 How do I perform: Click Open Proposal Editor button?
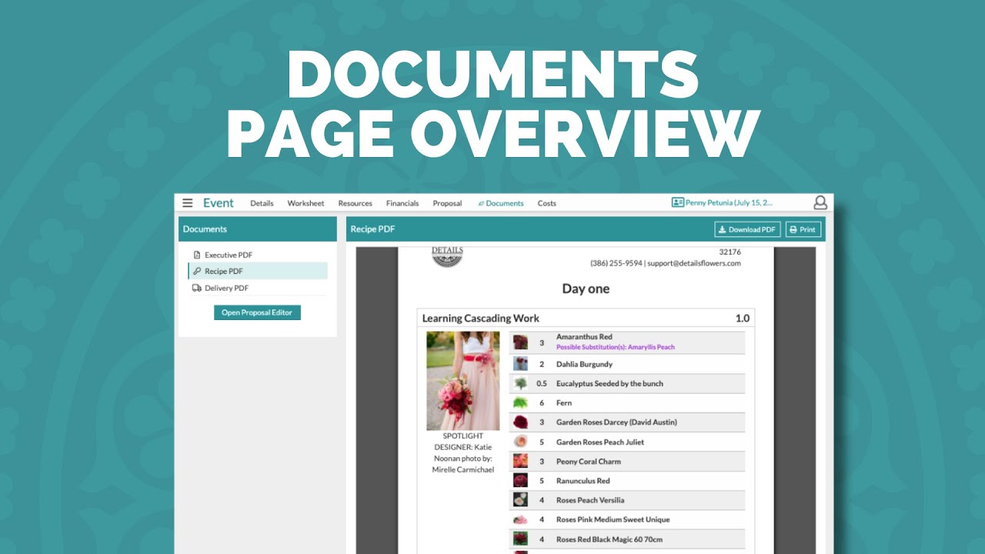(x=257, y=312)
